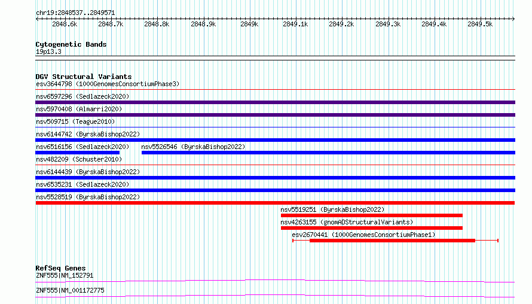
Task: Click the nsv5519251 (ByrskaBishop2022) label
Action: point(332,209)
